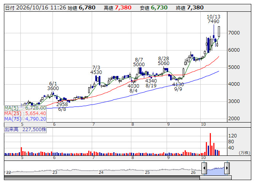Click the MA(5) legend value 6,728.00
256x184 pixels.
point(36,108)
